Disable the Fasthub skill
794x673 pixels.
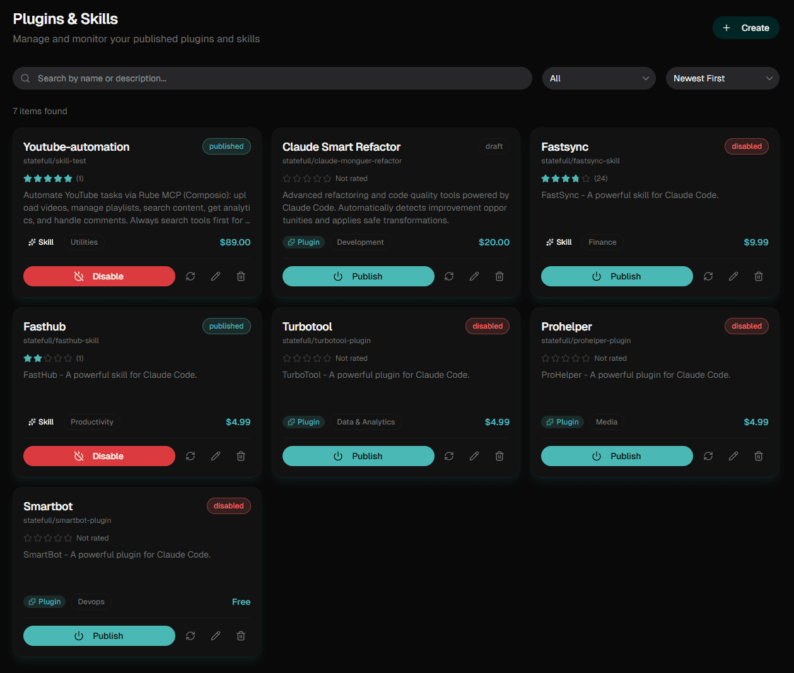(99, 456)
